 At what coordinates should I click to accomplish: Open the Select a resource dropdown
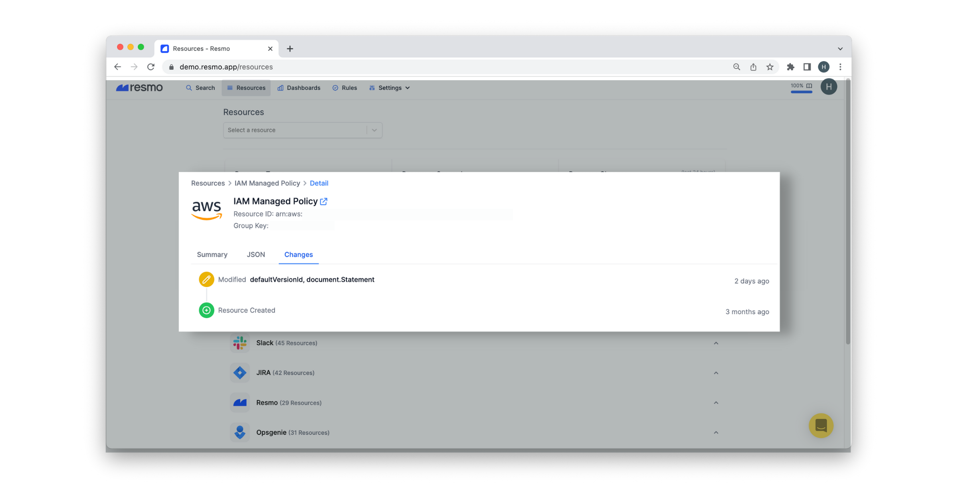pos(303,130)
